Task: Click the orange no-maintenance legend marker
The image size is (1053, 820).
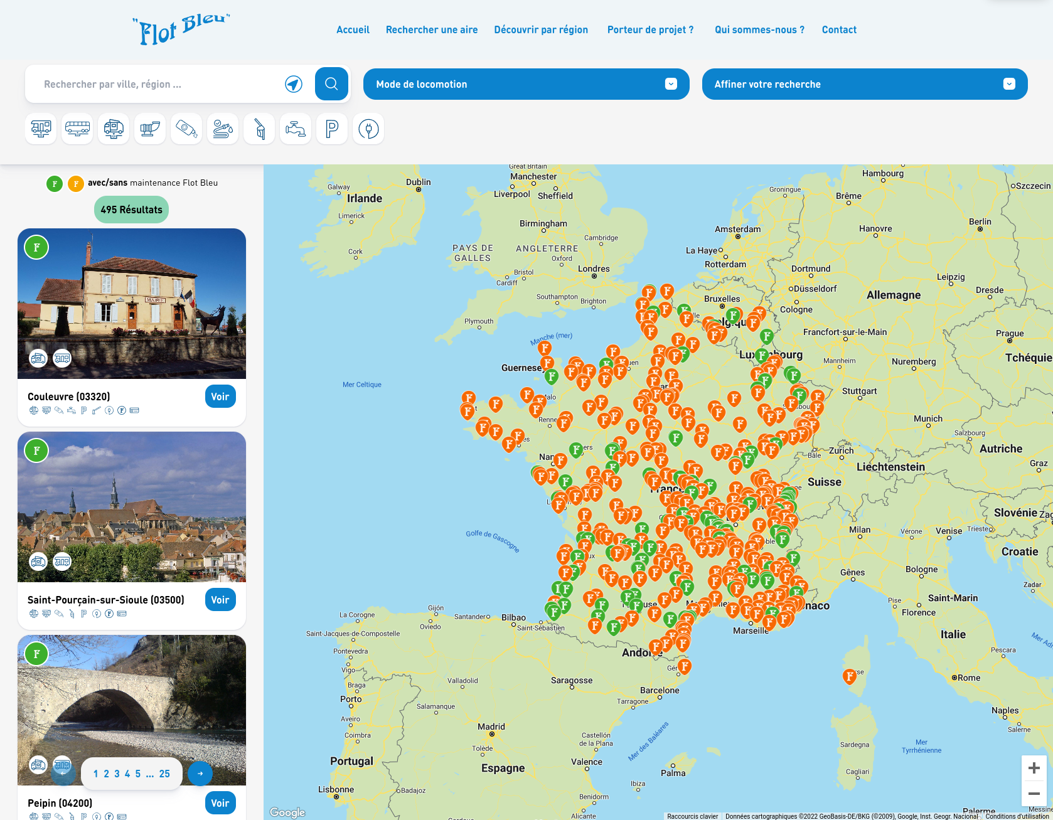Action: (x=76, y=184)
